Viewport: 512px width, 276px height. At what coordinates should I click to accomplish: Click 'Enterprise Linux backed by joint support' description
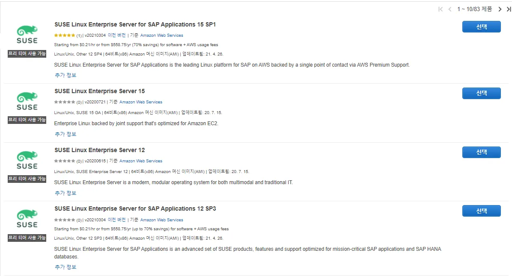tap(136, 123)
